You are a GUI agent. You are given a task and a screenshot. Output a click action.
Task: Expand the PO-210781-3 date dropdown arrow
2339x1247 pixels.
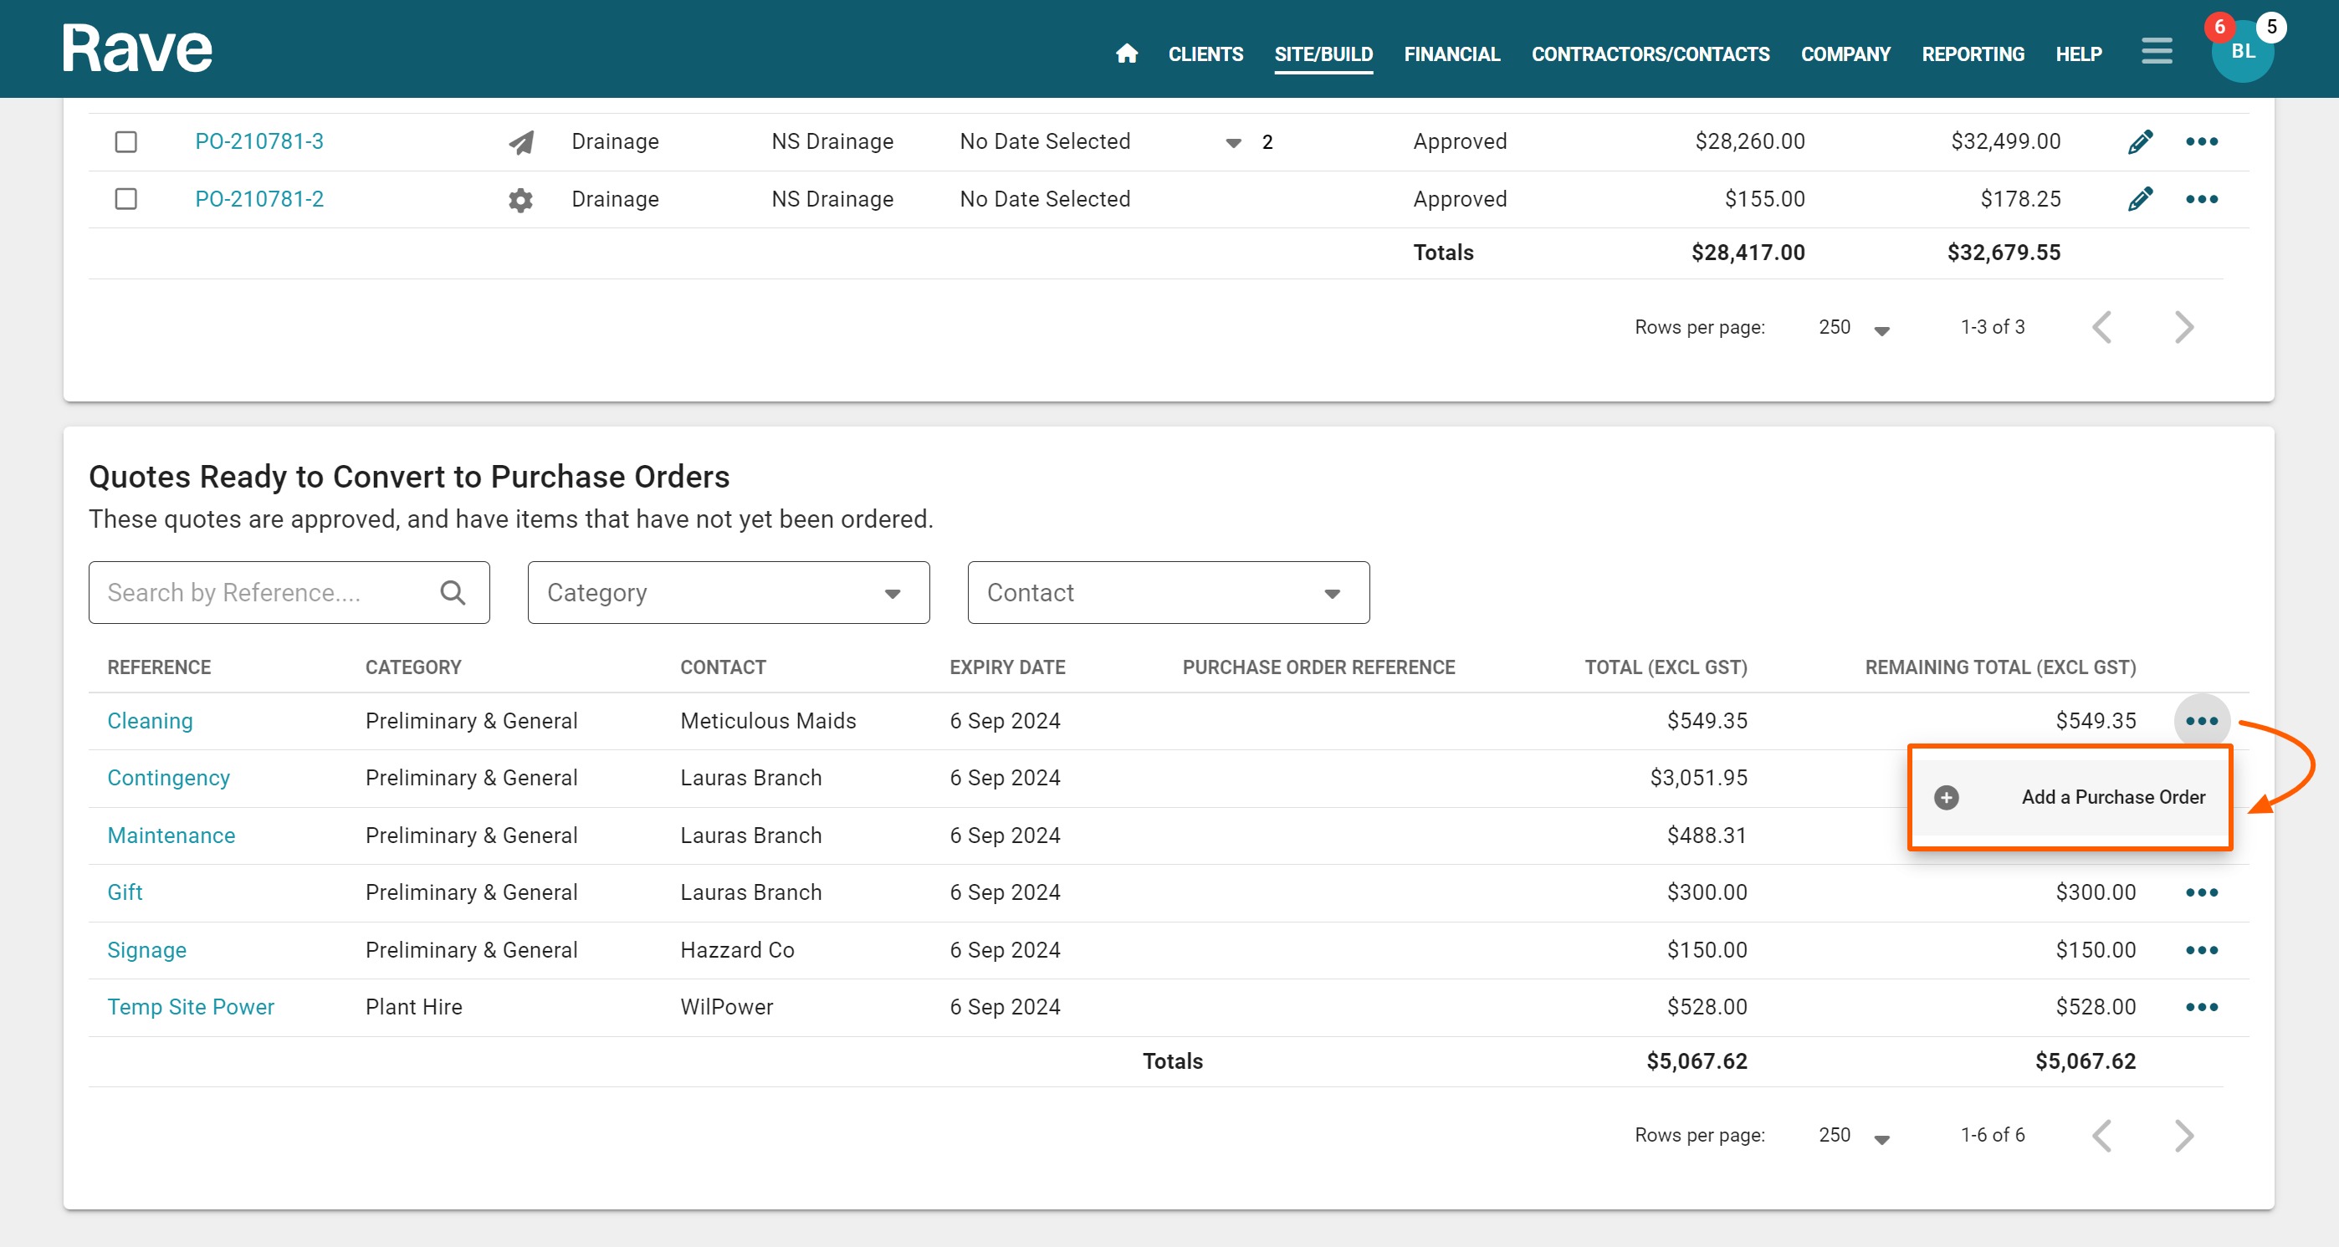(1233, 142)
